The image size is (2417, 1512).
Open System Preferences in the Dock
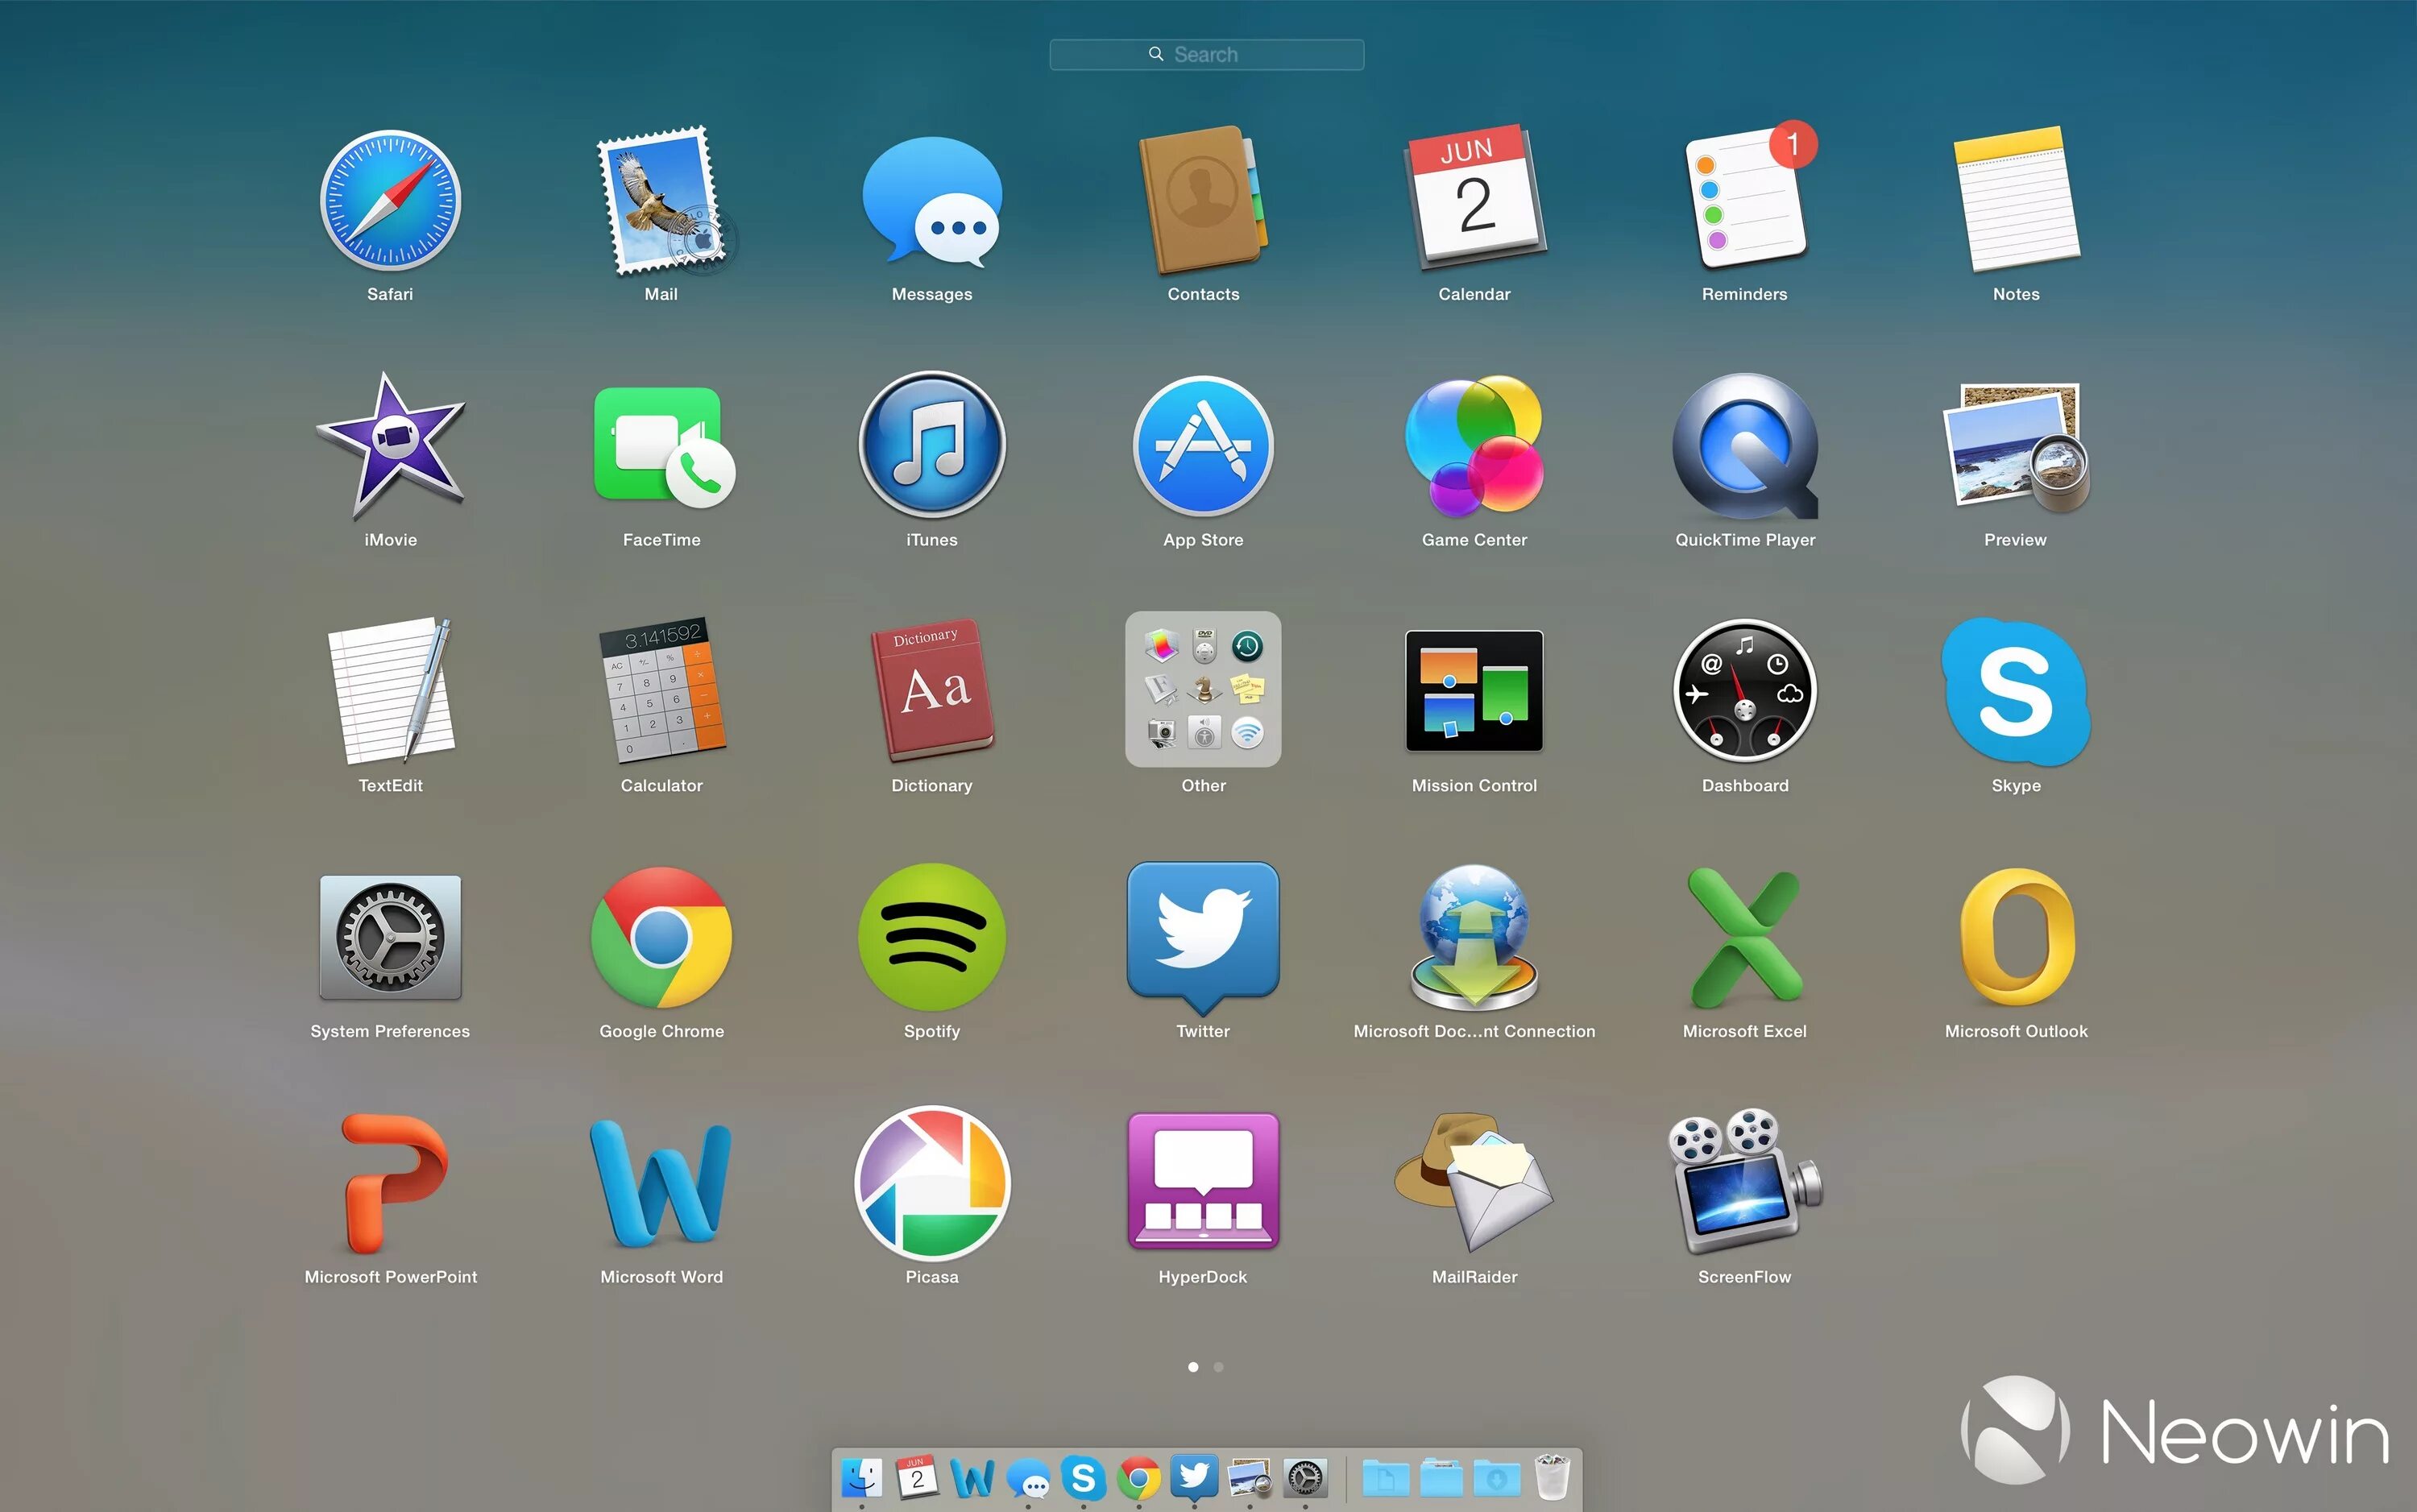tap(1305, 1478)
